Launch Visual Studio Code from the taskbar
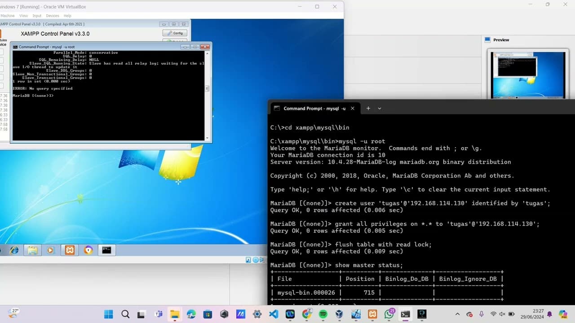This screenshot has height=323, width=575. tap(274, 314)
